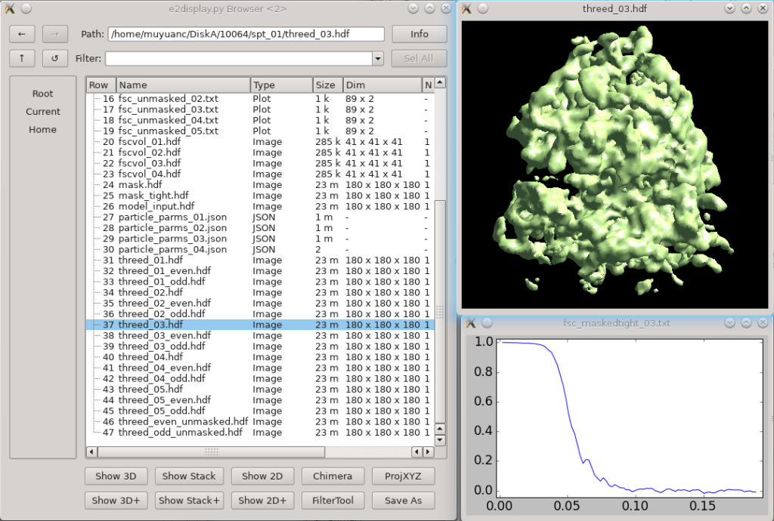The height and width of the screenshot is (521, 774).
Task: Go up one directory with up arrow
Action: [22, 58]
